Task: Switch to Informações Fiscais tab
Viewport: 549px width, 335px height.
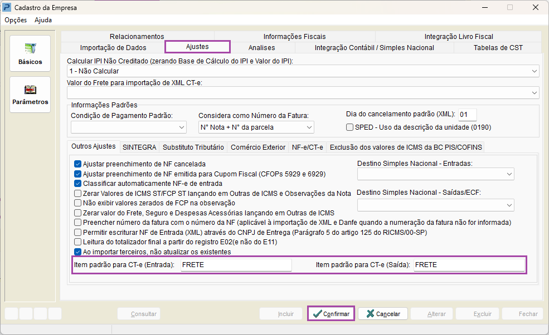Action: (294, 37)
